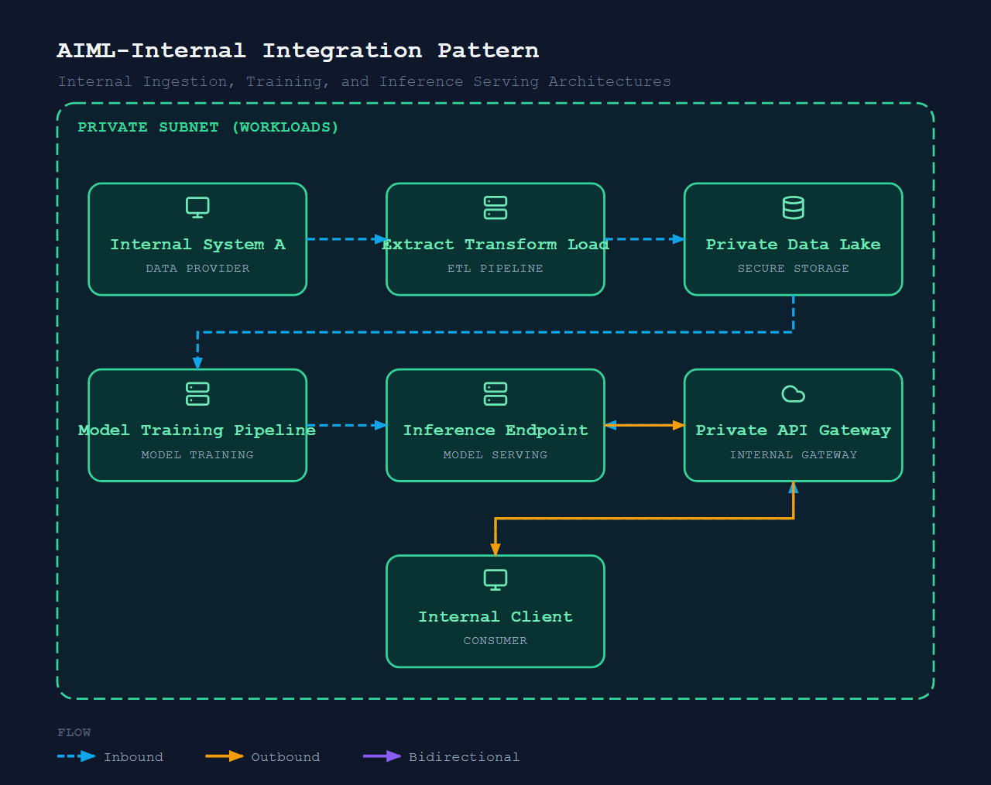Click the MODEL SERVING subtitle
The width and height of the screenshot is (991, 785).
click(x=495, y=455)
